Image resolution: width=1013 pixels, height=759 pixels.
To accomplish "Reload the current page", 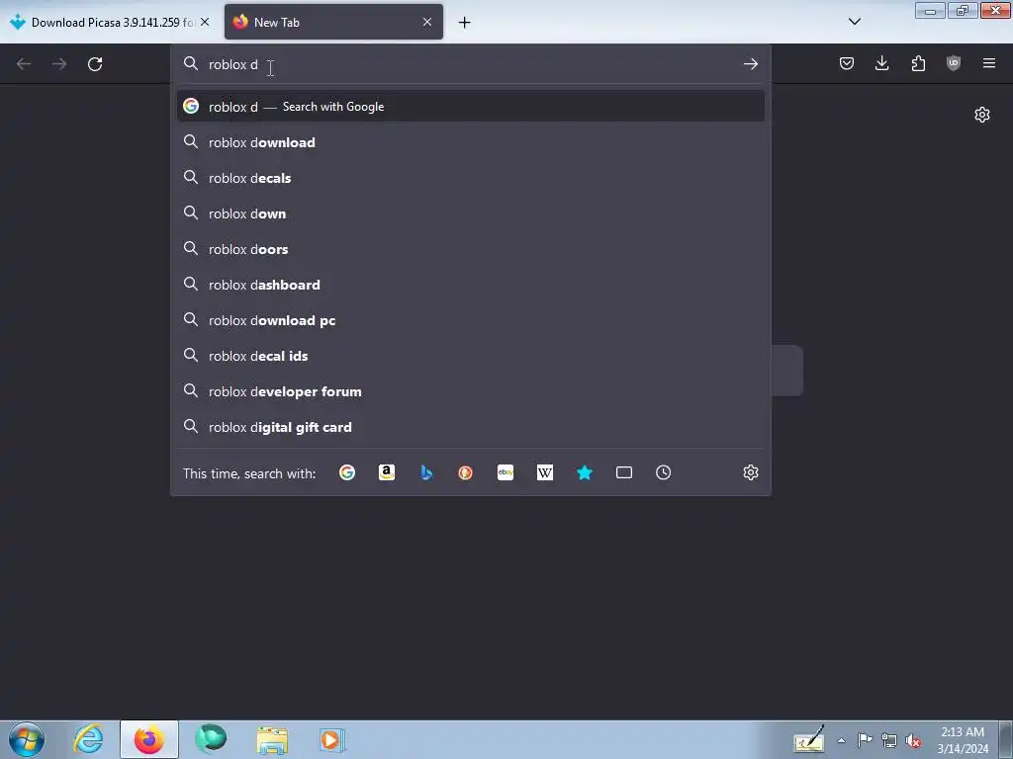I will 95,64.
